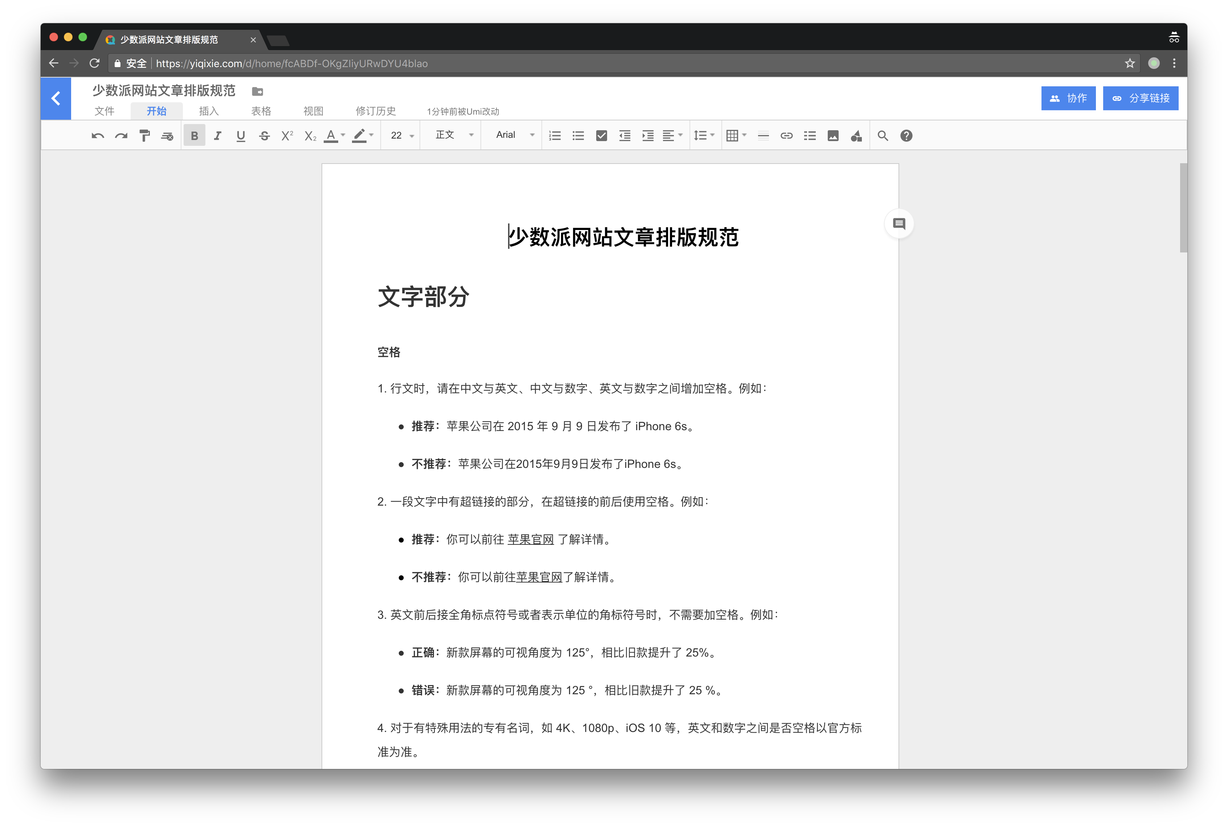Close the 少数派网站文章排版规范 browser tab
Screen dimensions: 1228x827
point(253,40)
